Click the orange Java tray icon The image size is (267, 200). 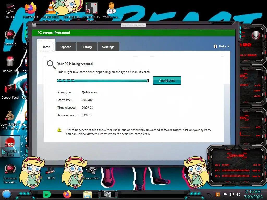tap(218, 194)
